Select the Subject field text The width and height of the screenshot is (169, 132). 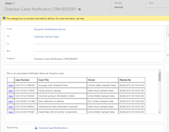click(x=56, y=59)
